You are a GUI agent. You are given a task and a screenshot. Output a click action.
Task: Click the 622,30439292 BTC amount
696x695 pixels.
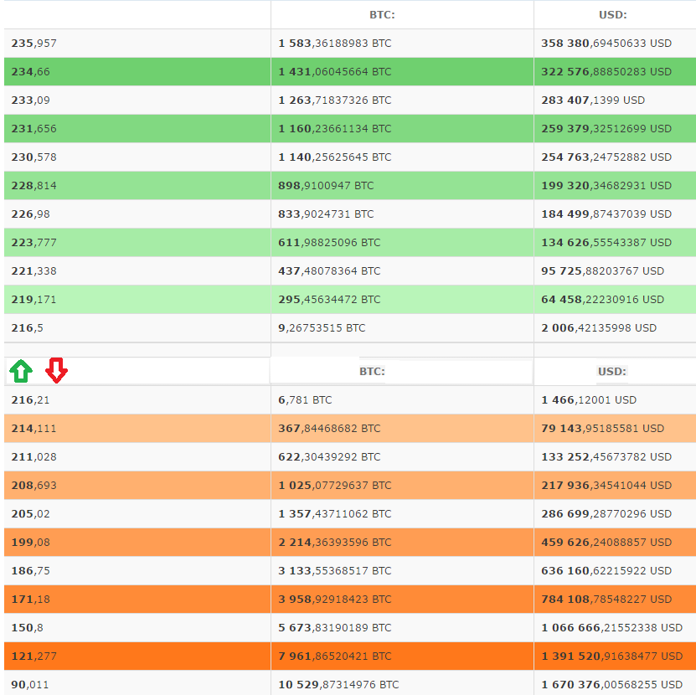click(329, 456)
